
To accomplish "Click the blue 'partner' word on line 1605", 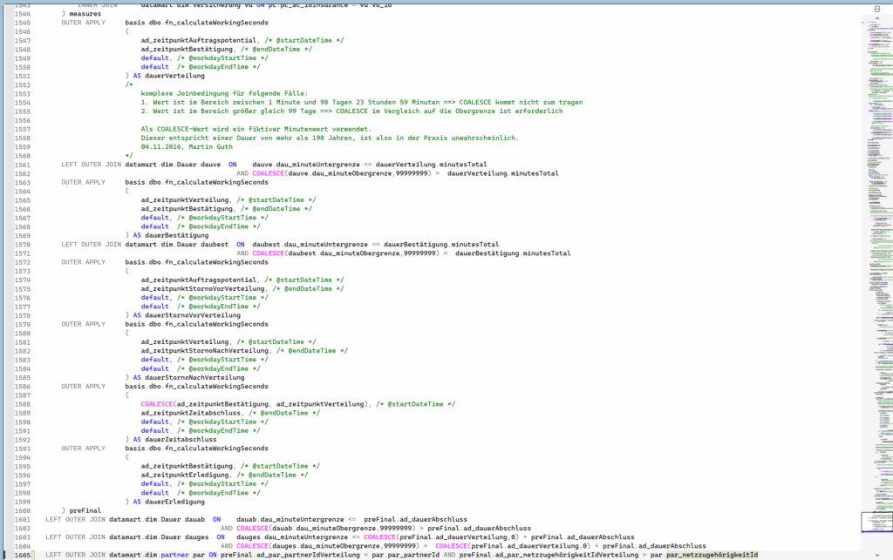I will [174, 555].
